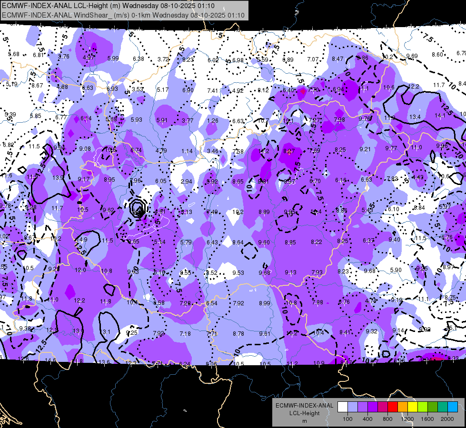
Task: Click the wind shear value '8.95'
Action: pyautogui.click(x=109, y=179)
